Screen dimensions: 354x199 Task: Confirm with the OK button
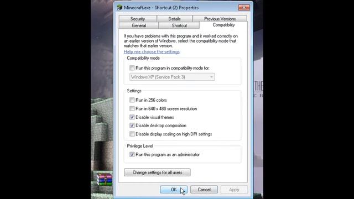174,190
